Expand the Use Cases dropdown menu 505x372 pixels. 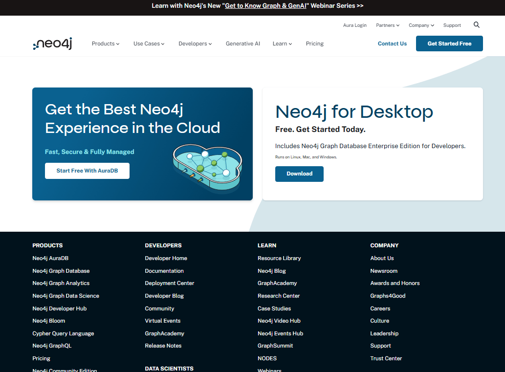pos(149,44)
